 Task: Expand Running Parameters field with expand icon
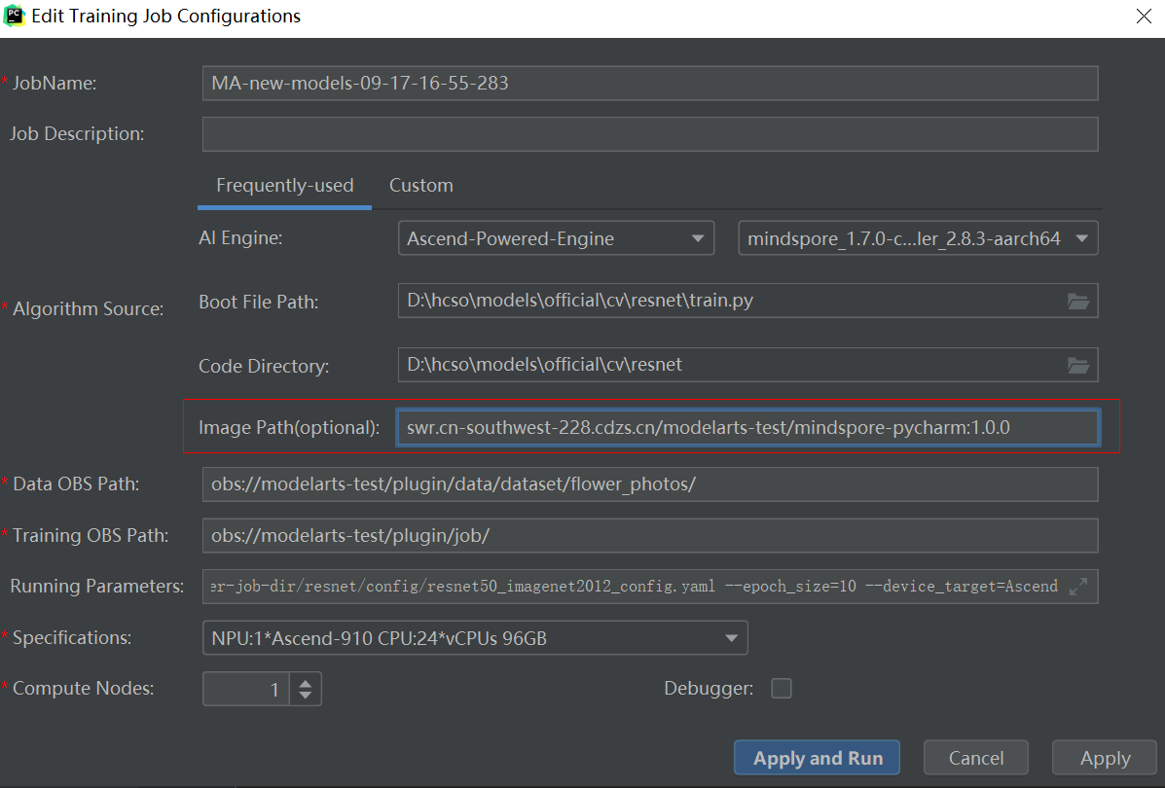click(1078, 587)
